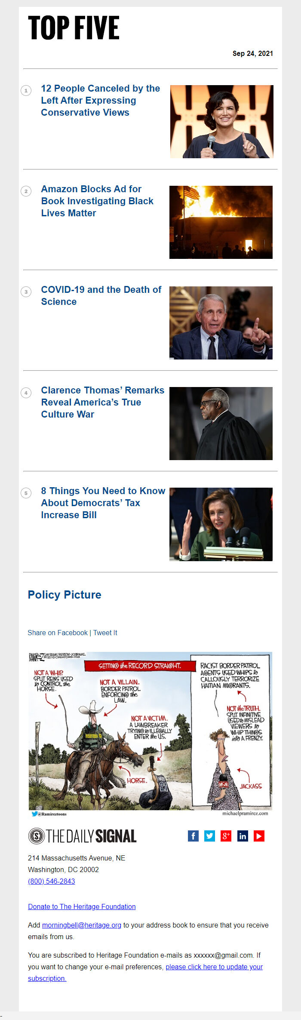The width and height of the screenshot is (301, 1020).
Task: Read 'Amazon Blocks Ad for Book' article
Action: tap(97, 201)
